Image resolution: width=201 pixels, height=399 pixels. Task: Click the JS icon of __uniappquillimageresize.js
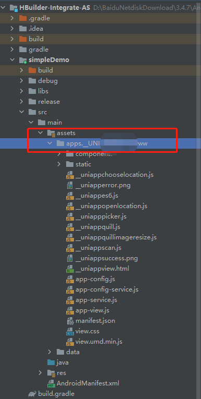70,237
